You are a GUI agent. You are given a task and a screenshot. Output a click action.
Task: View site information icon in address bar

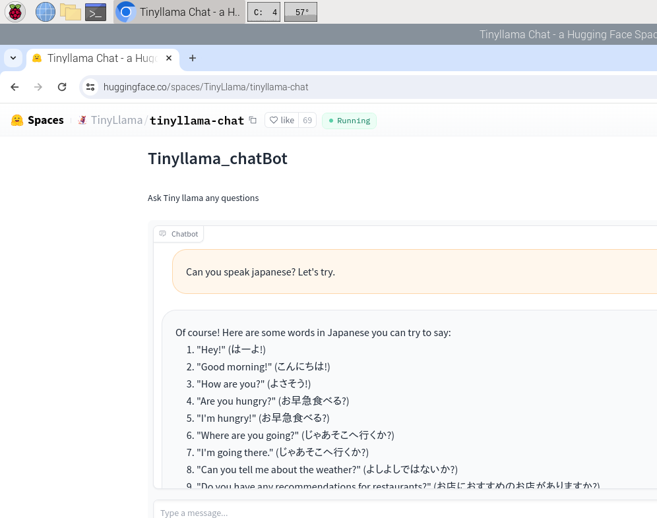pos(90,87)
